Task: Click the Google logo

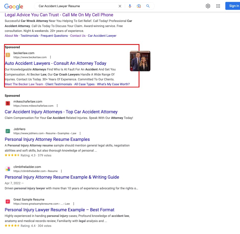Action: (14, 6)
